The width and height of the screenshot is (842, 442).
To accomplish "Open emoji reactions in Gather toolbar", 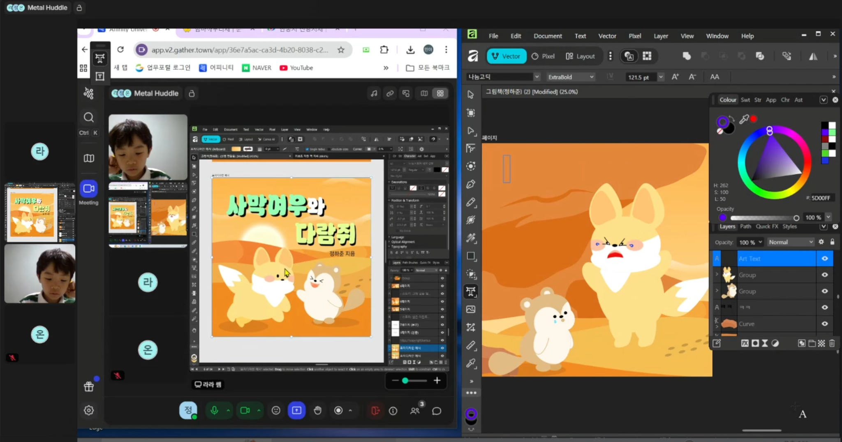I will [x=276, y=410].
